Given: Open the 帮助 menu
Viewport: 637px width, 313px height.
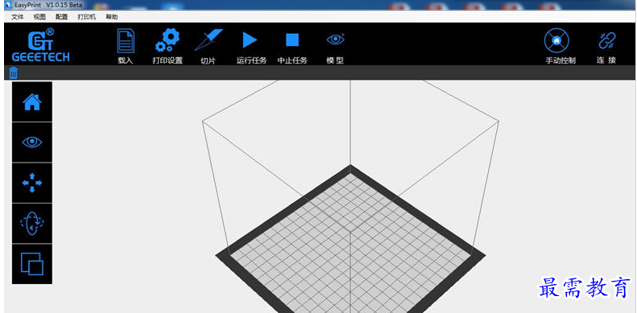Looking at the screenshot, I should [112, 17].
